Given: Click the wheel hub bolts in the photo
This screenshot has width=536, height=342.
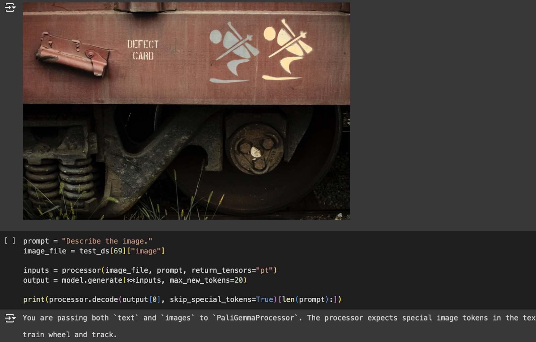Looking at the screenshot, I should point(256,151).
